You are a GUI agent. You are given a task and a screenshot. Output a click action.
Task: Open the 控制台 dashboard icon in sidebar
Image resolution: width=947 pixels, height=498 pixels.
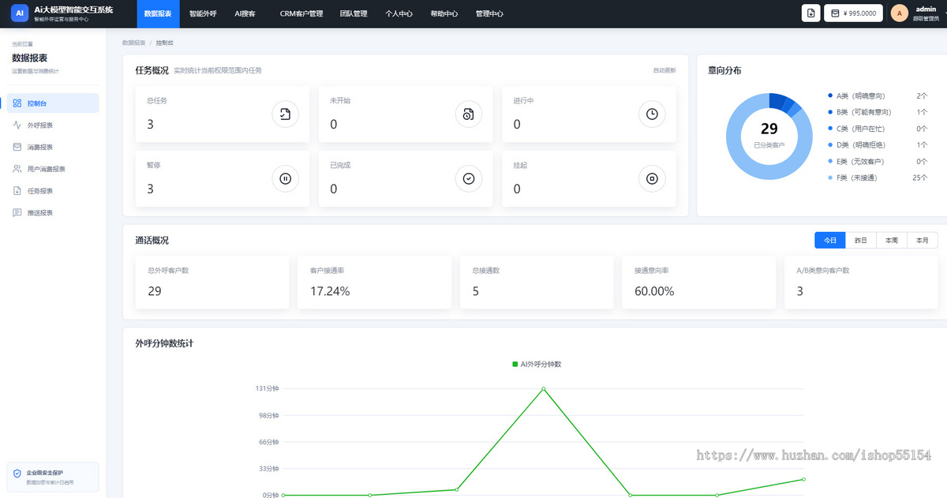17,103
